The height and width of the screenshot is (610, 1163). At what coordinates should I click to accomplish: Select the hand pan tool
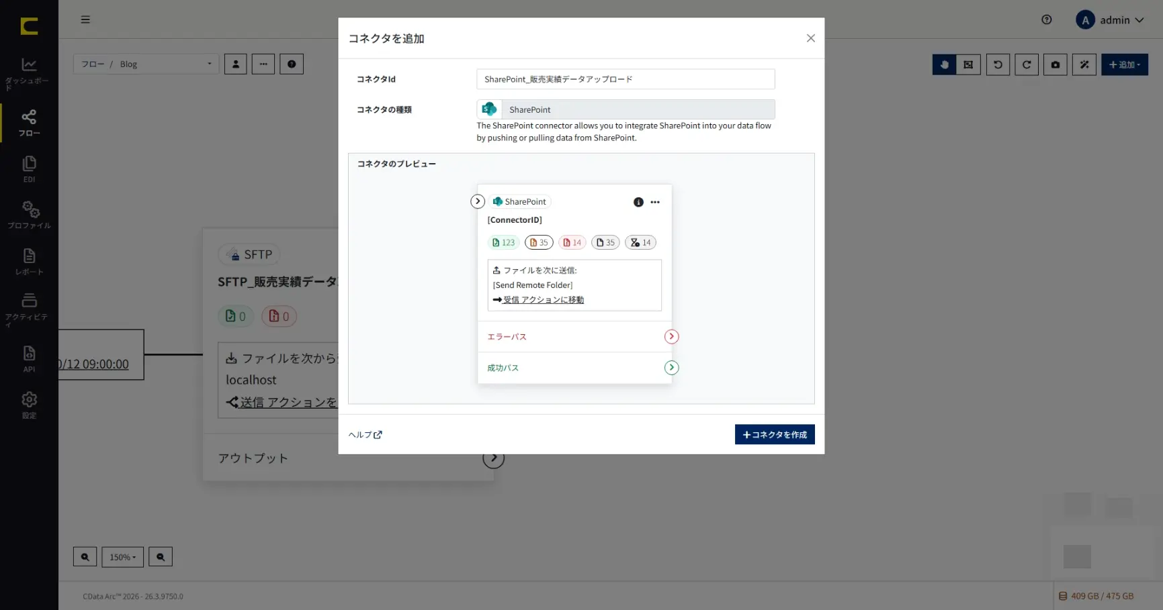[x=944, y=64]
